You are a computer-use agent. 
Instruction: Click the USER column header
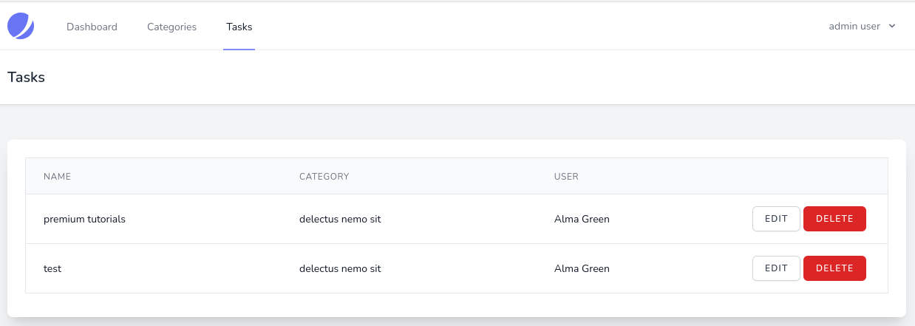tap(566, 177)
